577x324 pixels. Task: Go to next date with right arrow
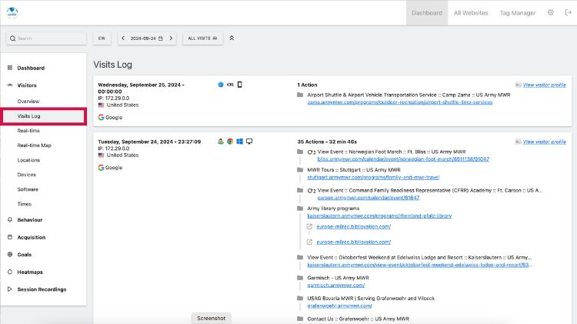[x=172, y=38]
